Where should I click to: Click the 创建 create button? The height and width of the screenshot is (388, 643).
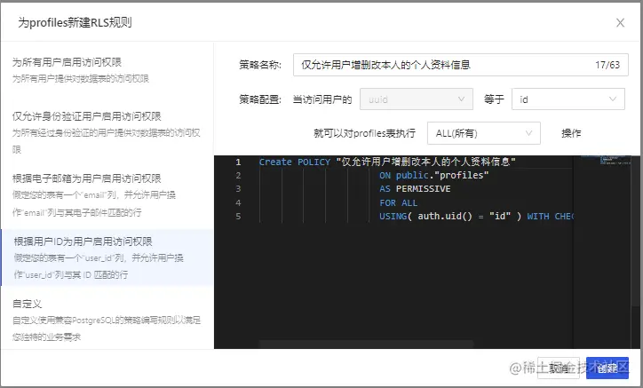click(x=607, y=368)
